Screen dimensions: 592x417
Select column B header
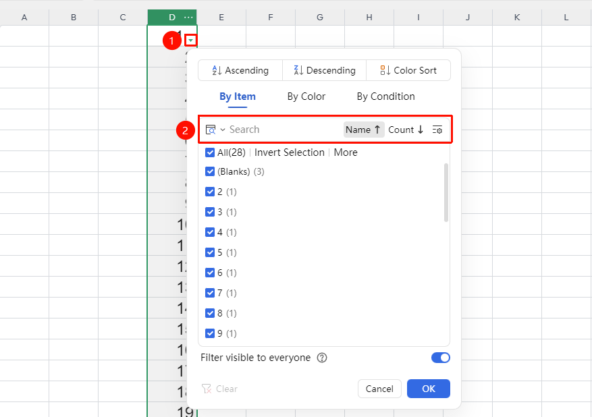click(74, 18)
